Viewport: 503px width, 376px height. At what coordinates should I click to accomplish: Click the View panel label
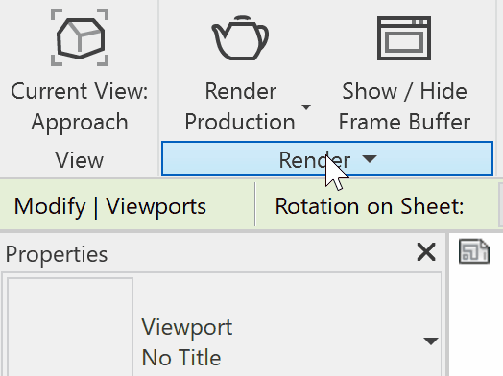point(80,160)
